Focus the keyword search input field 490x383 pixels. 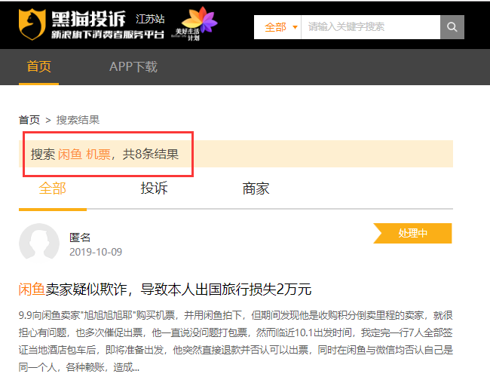coord(371,27)
